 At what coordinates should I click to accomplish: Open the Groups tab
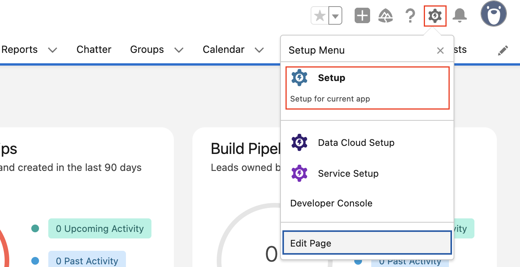point(147,50)
